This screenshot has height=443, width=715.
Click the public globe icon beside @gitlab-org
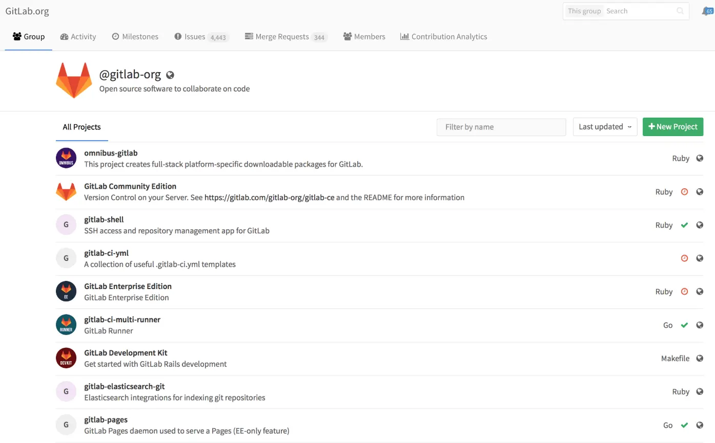(170, 75)
